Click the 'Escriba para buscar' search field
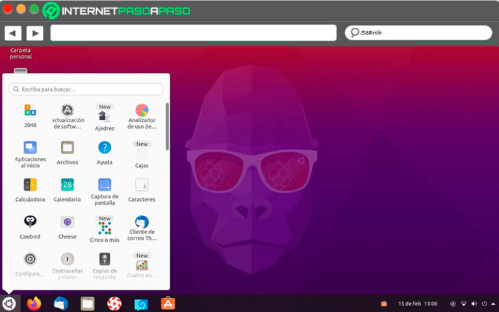Viewport: 499px width, 312px height. pyautogui.click(x=86, y=89)
